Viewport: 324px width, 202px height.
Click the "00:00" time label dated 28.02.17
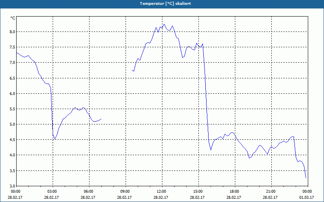pos(15,191)
